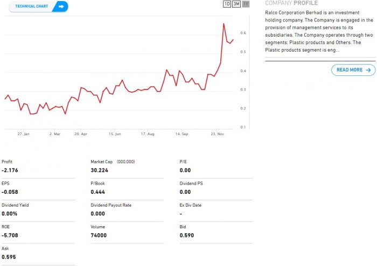Click the Ex Div Date label

tap(191, 205)
